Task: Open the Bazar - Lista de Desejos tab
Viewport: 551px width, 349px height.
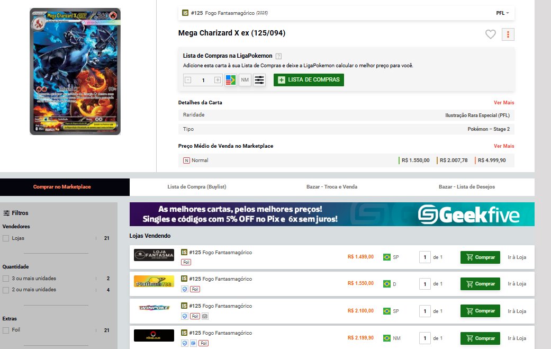Action: (x=467, y=187)
